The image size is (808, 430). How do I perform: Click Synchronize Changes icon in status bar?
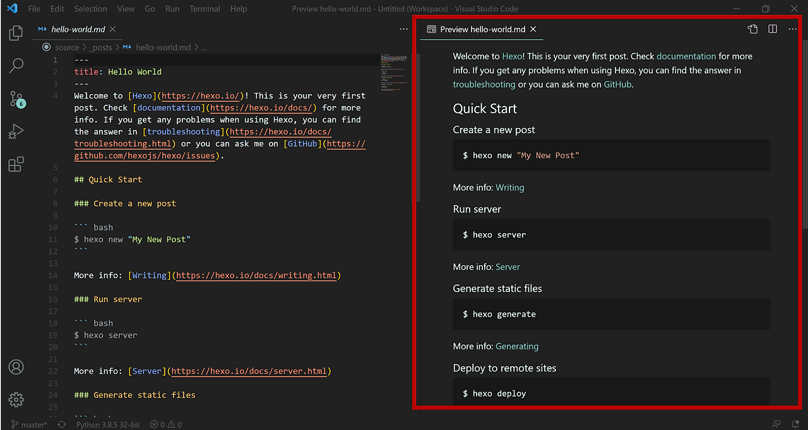tap(62, 424)
